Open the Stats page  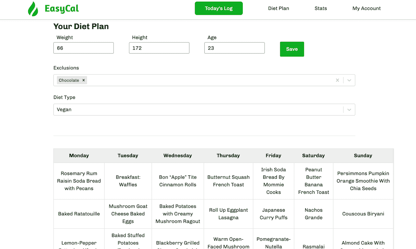click(321, 8)
